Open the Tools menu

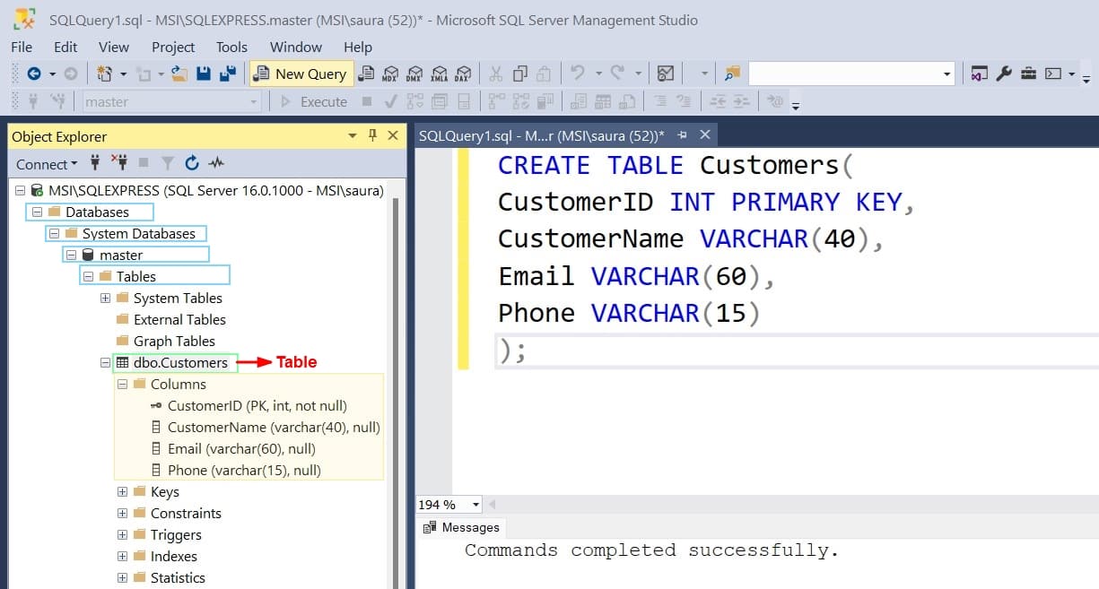coord(231,47)
